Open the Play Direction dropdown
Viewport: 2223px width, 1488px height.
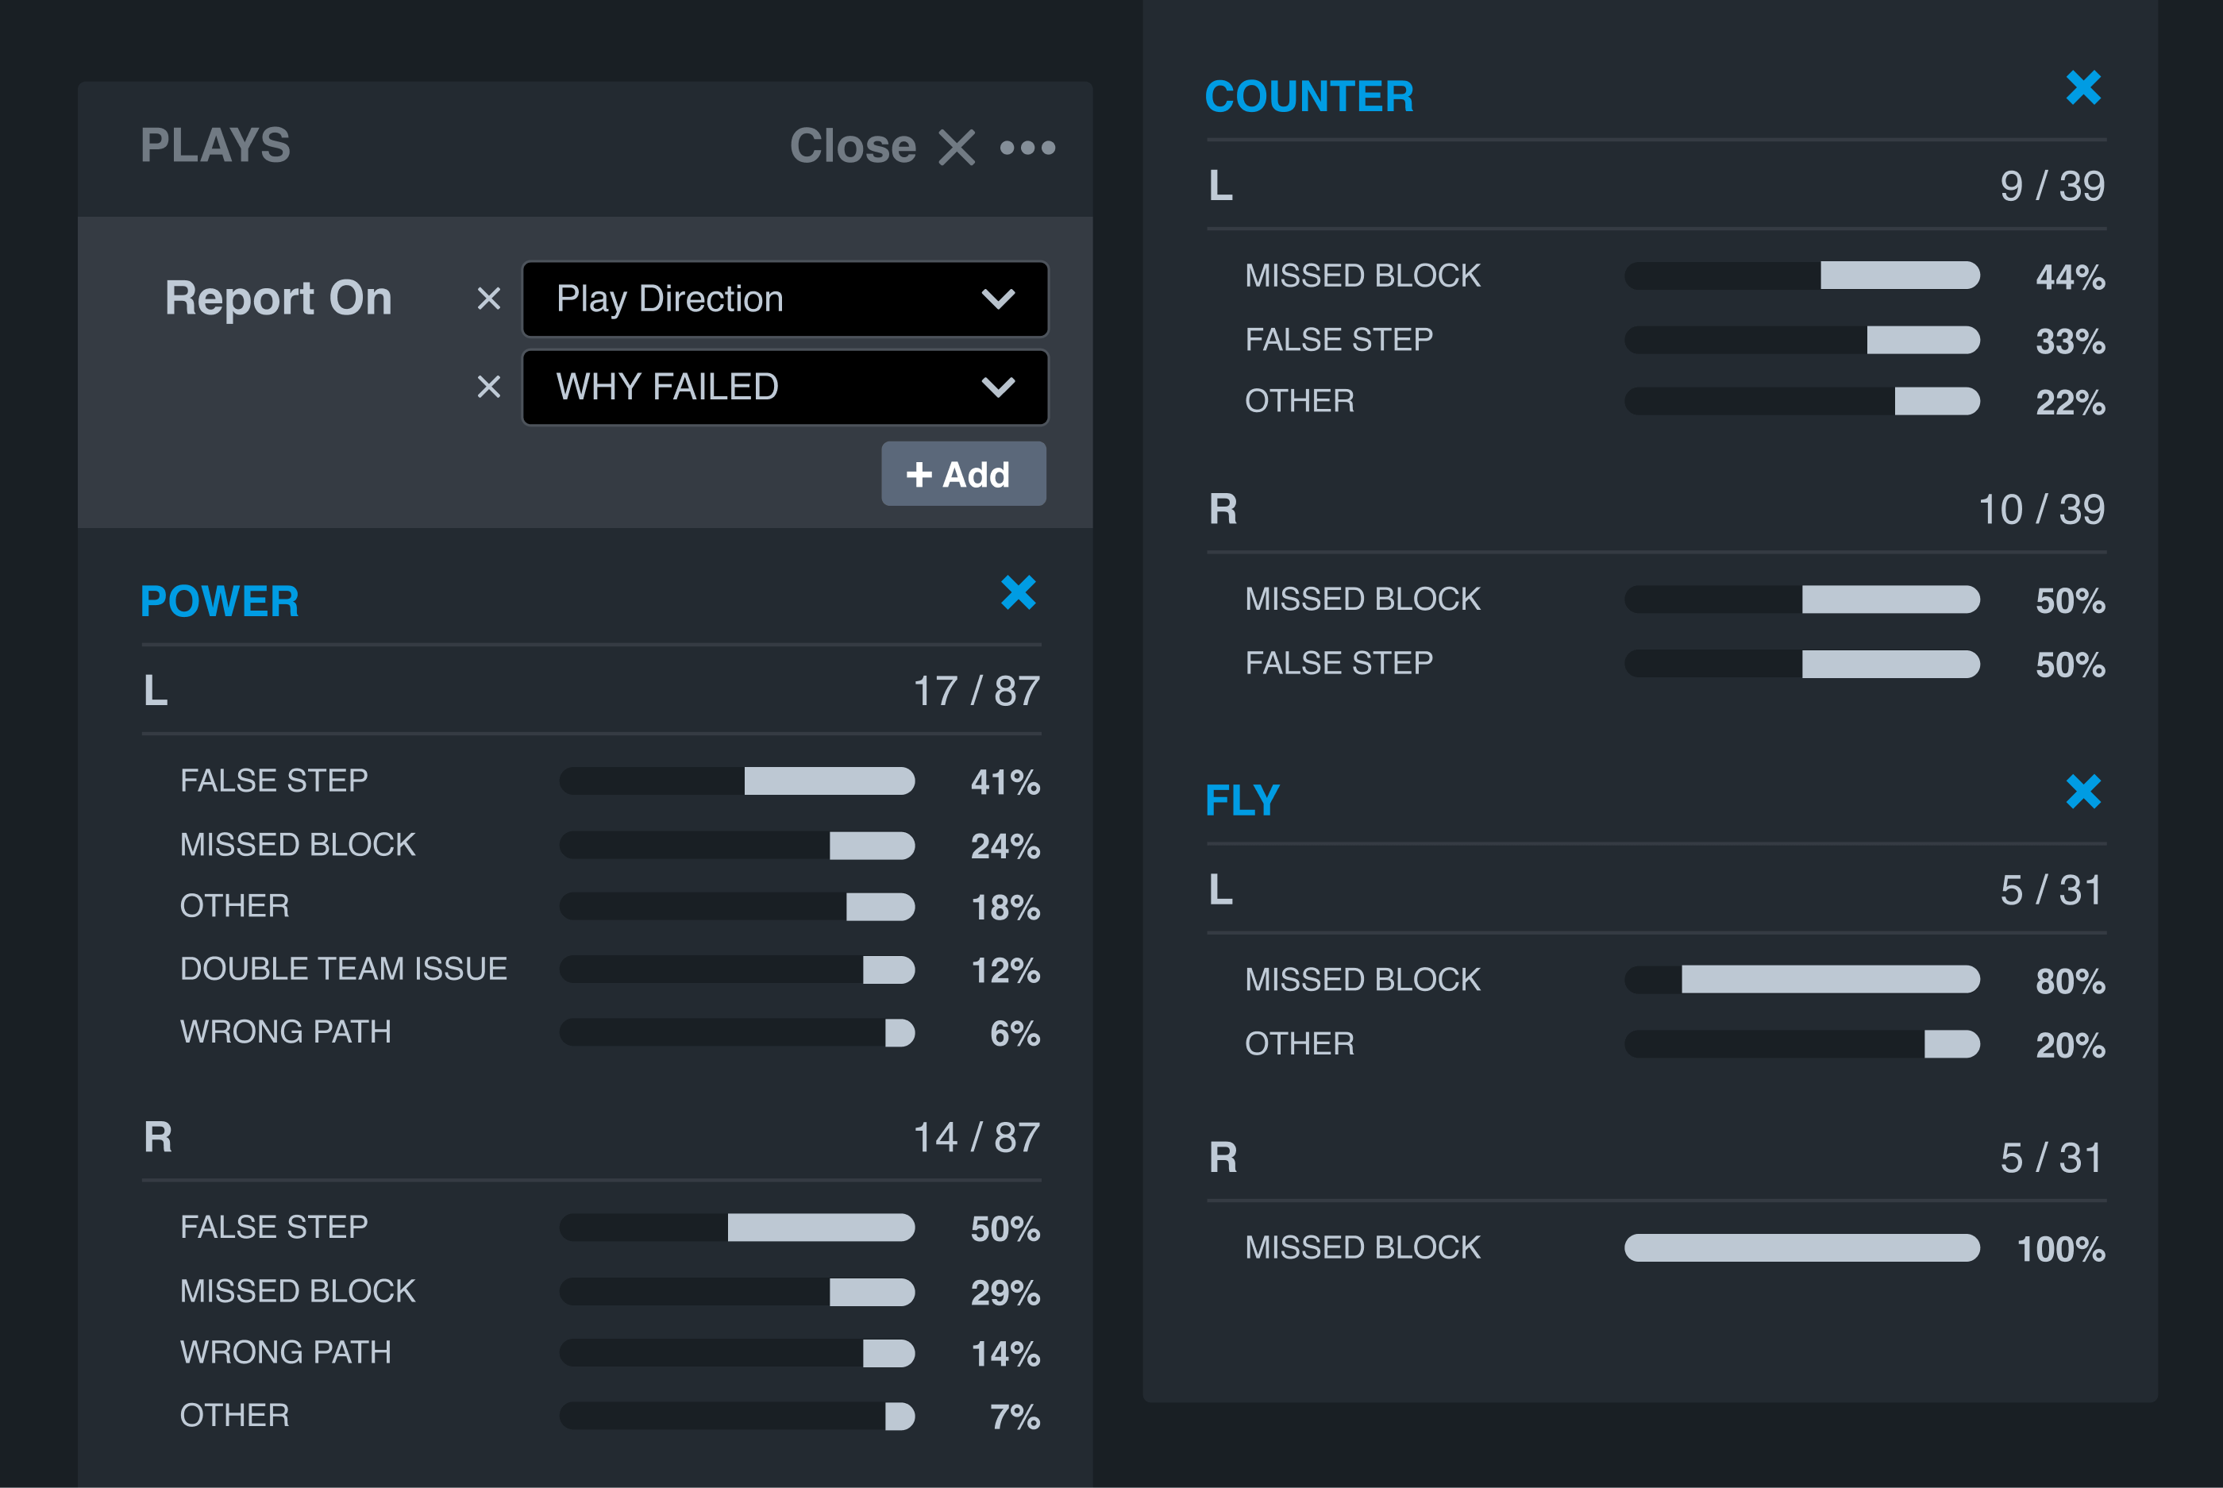click(x=784, y=299)
